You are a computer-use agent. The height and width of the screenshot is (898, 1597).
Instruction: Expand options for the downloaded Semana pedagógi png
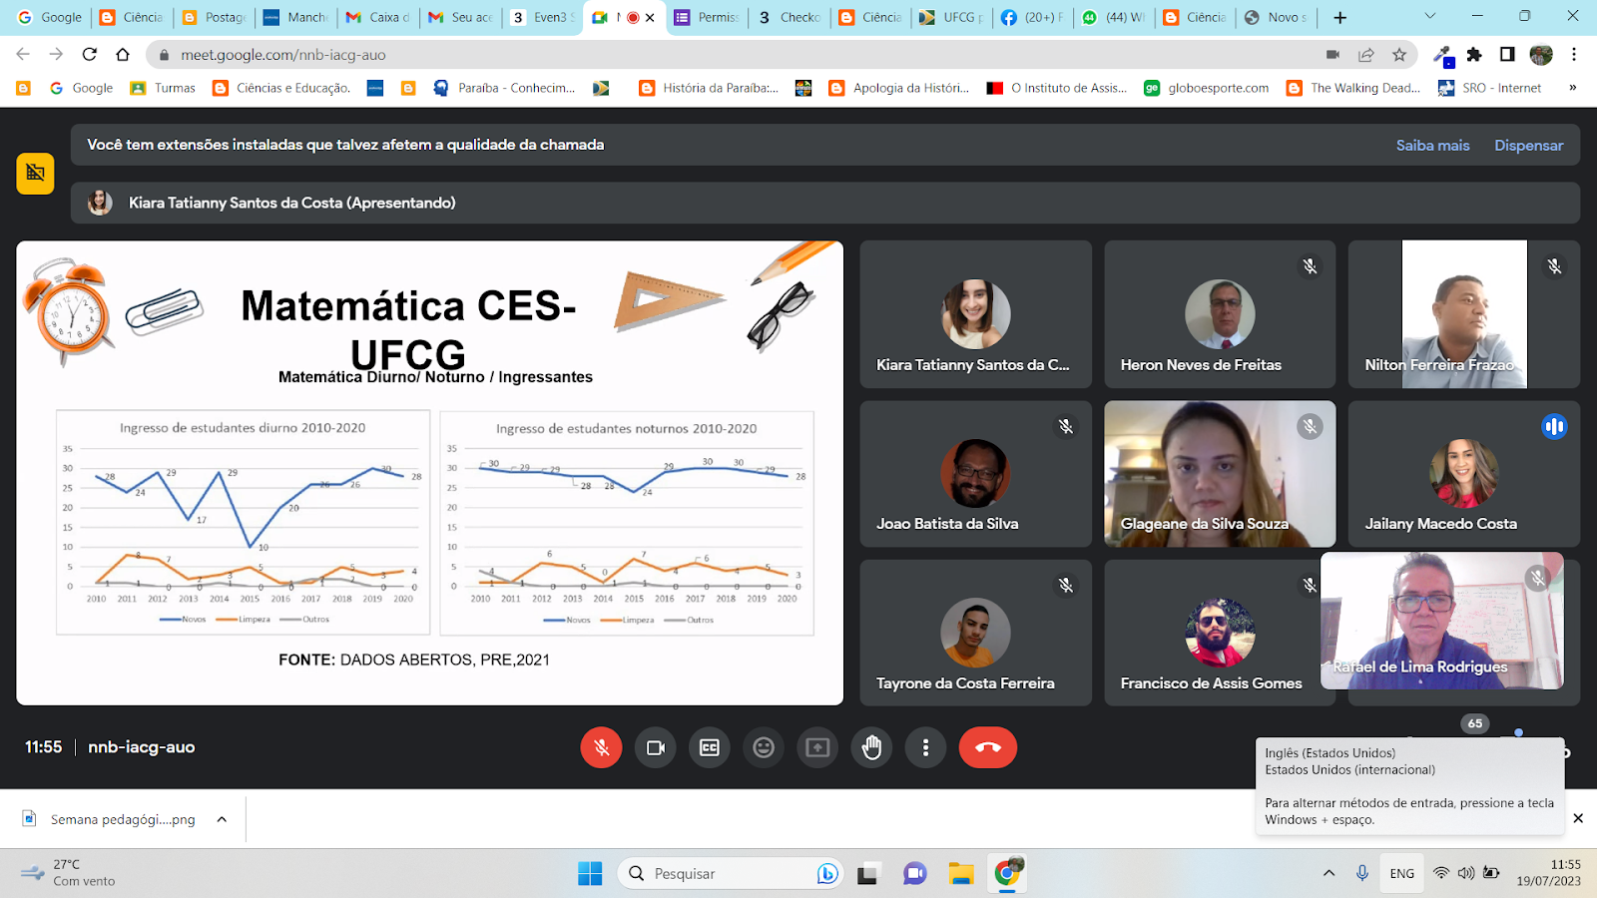coord(222,819)
